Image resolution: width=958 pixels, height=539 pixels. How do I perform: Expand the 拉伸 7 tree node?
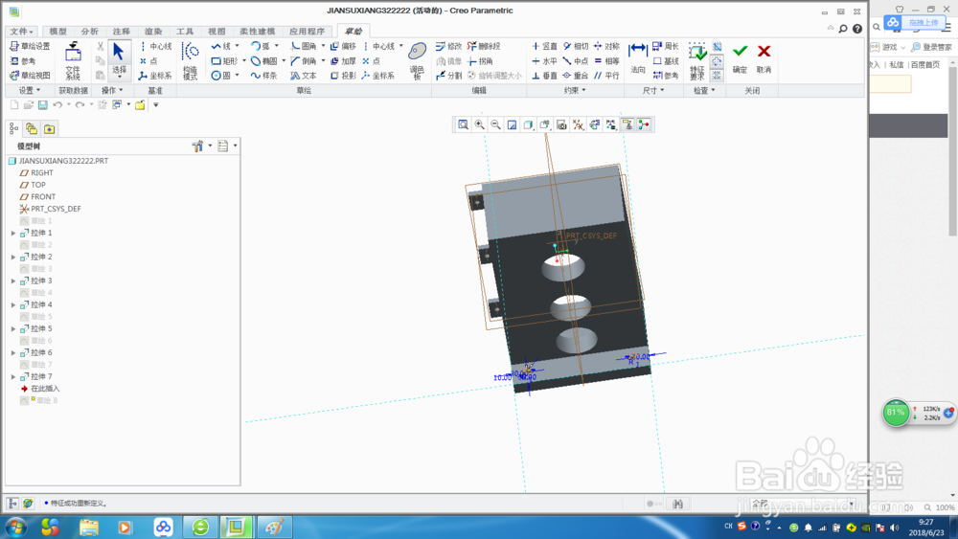pos(13,376)
